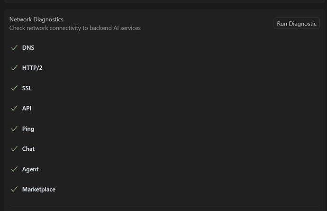Click the Ping checkmark icon

point(14,128)
